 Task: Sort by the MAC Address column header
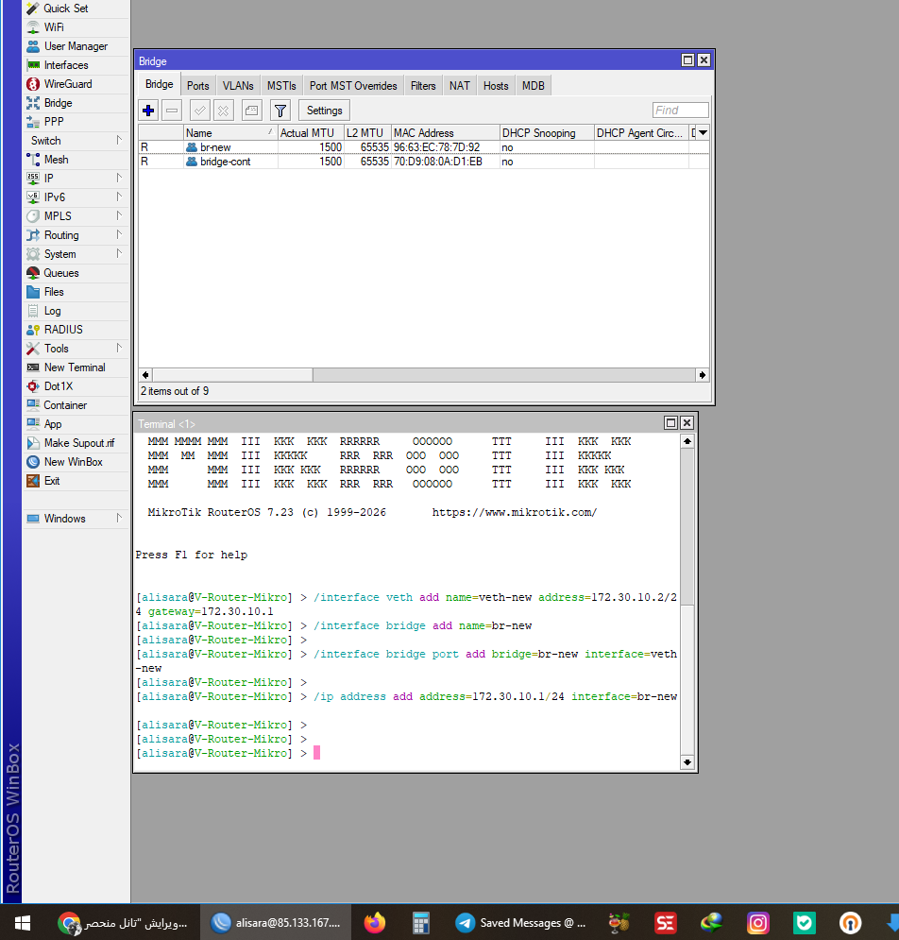coord(446,133)
